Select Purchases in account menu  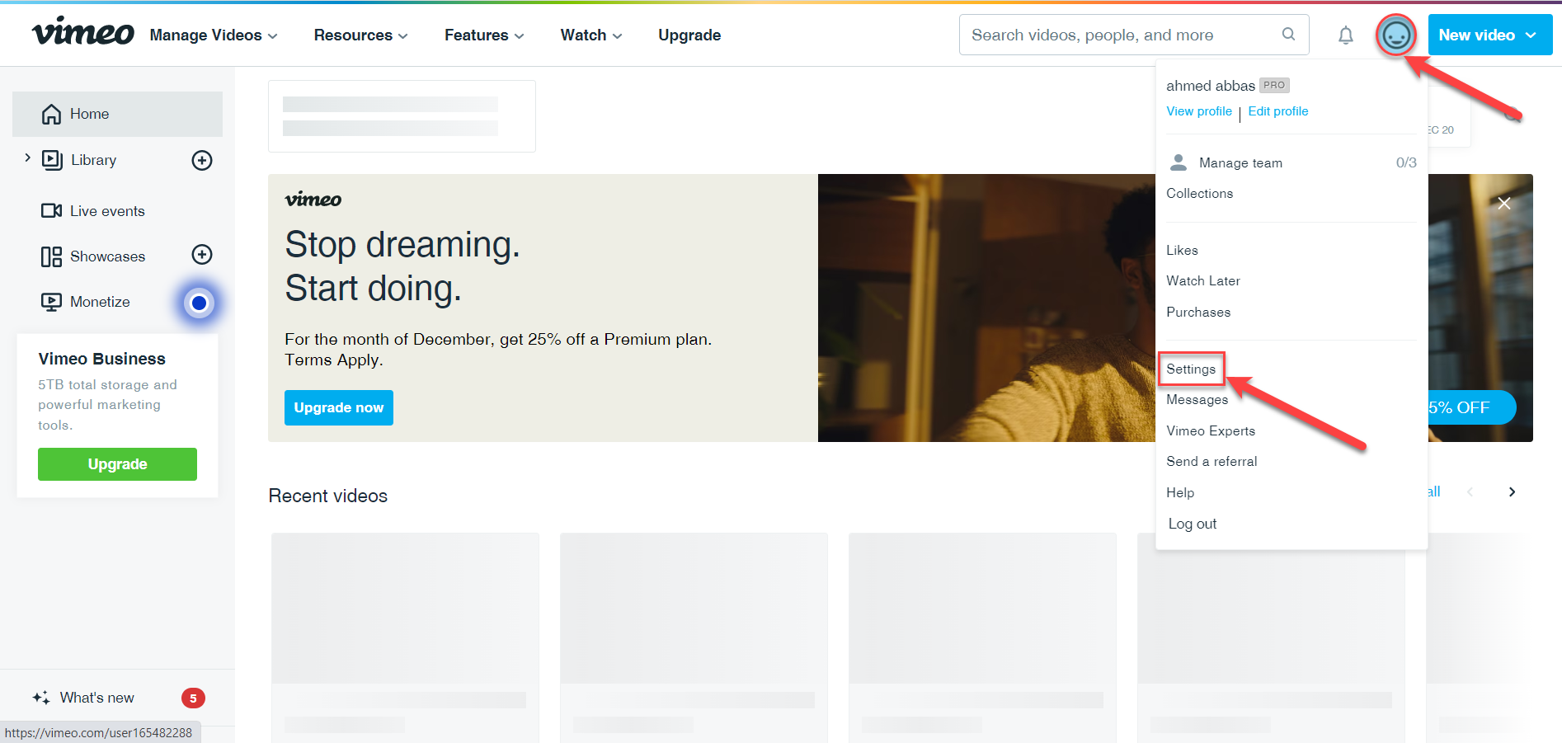click(x=1198, y=312)
